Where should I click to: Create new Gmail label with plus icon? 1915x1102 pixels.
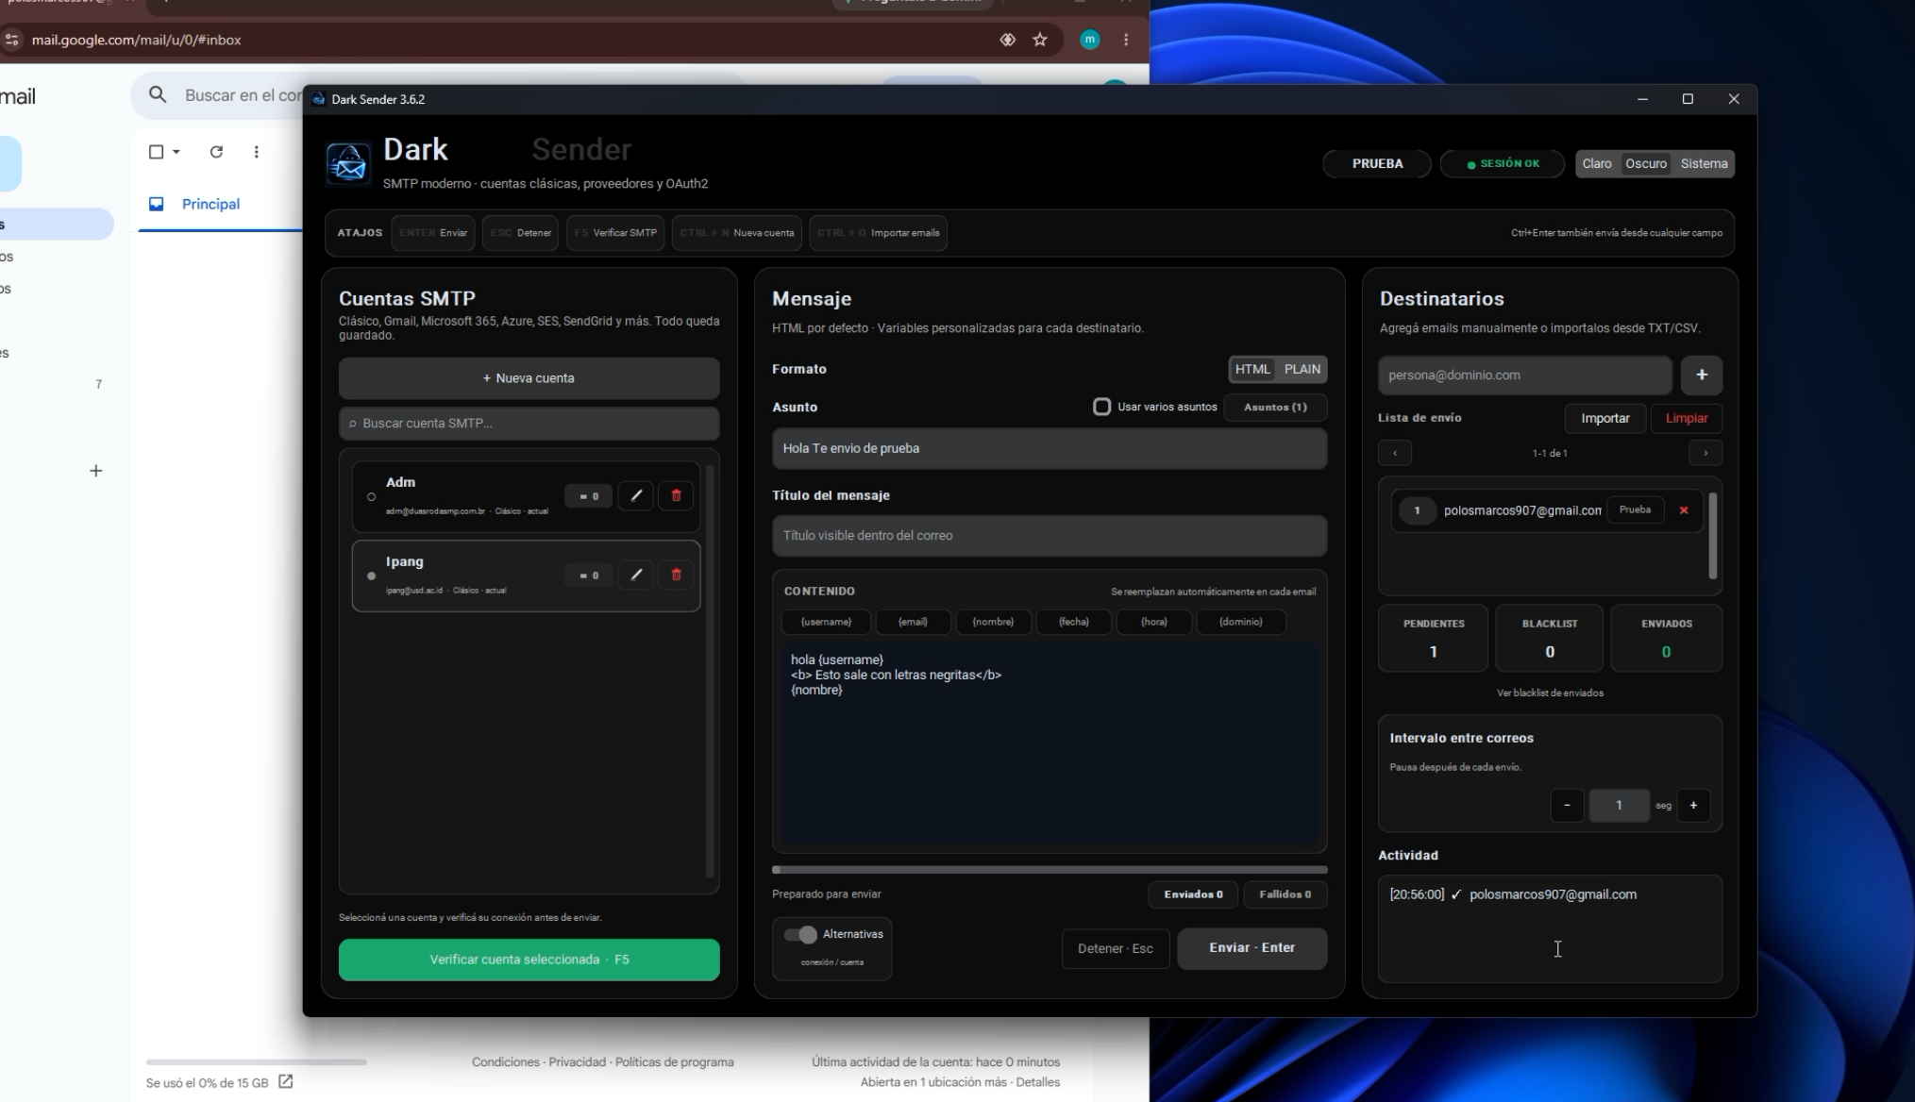95,471
